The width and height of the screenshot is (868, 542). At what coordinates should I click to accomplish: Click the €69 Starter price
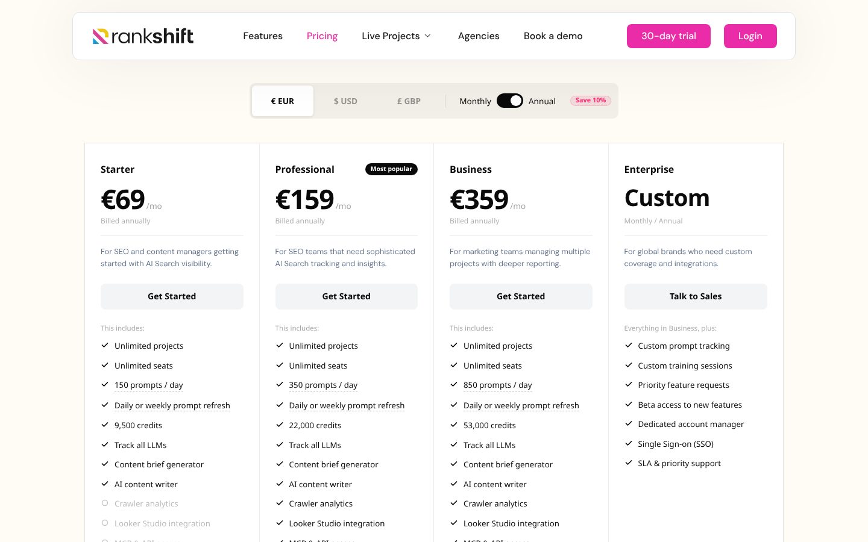[x=123, y=199]
